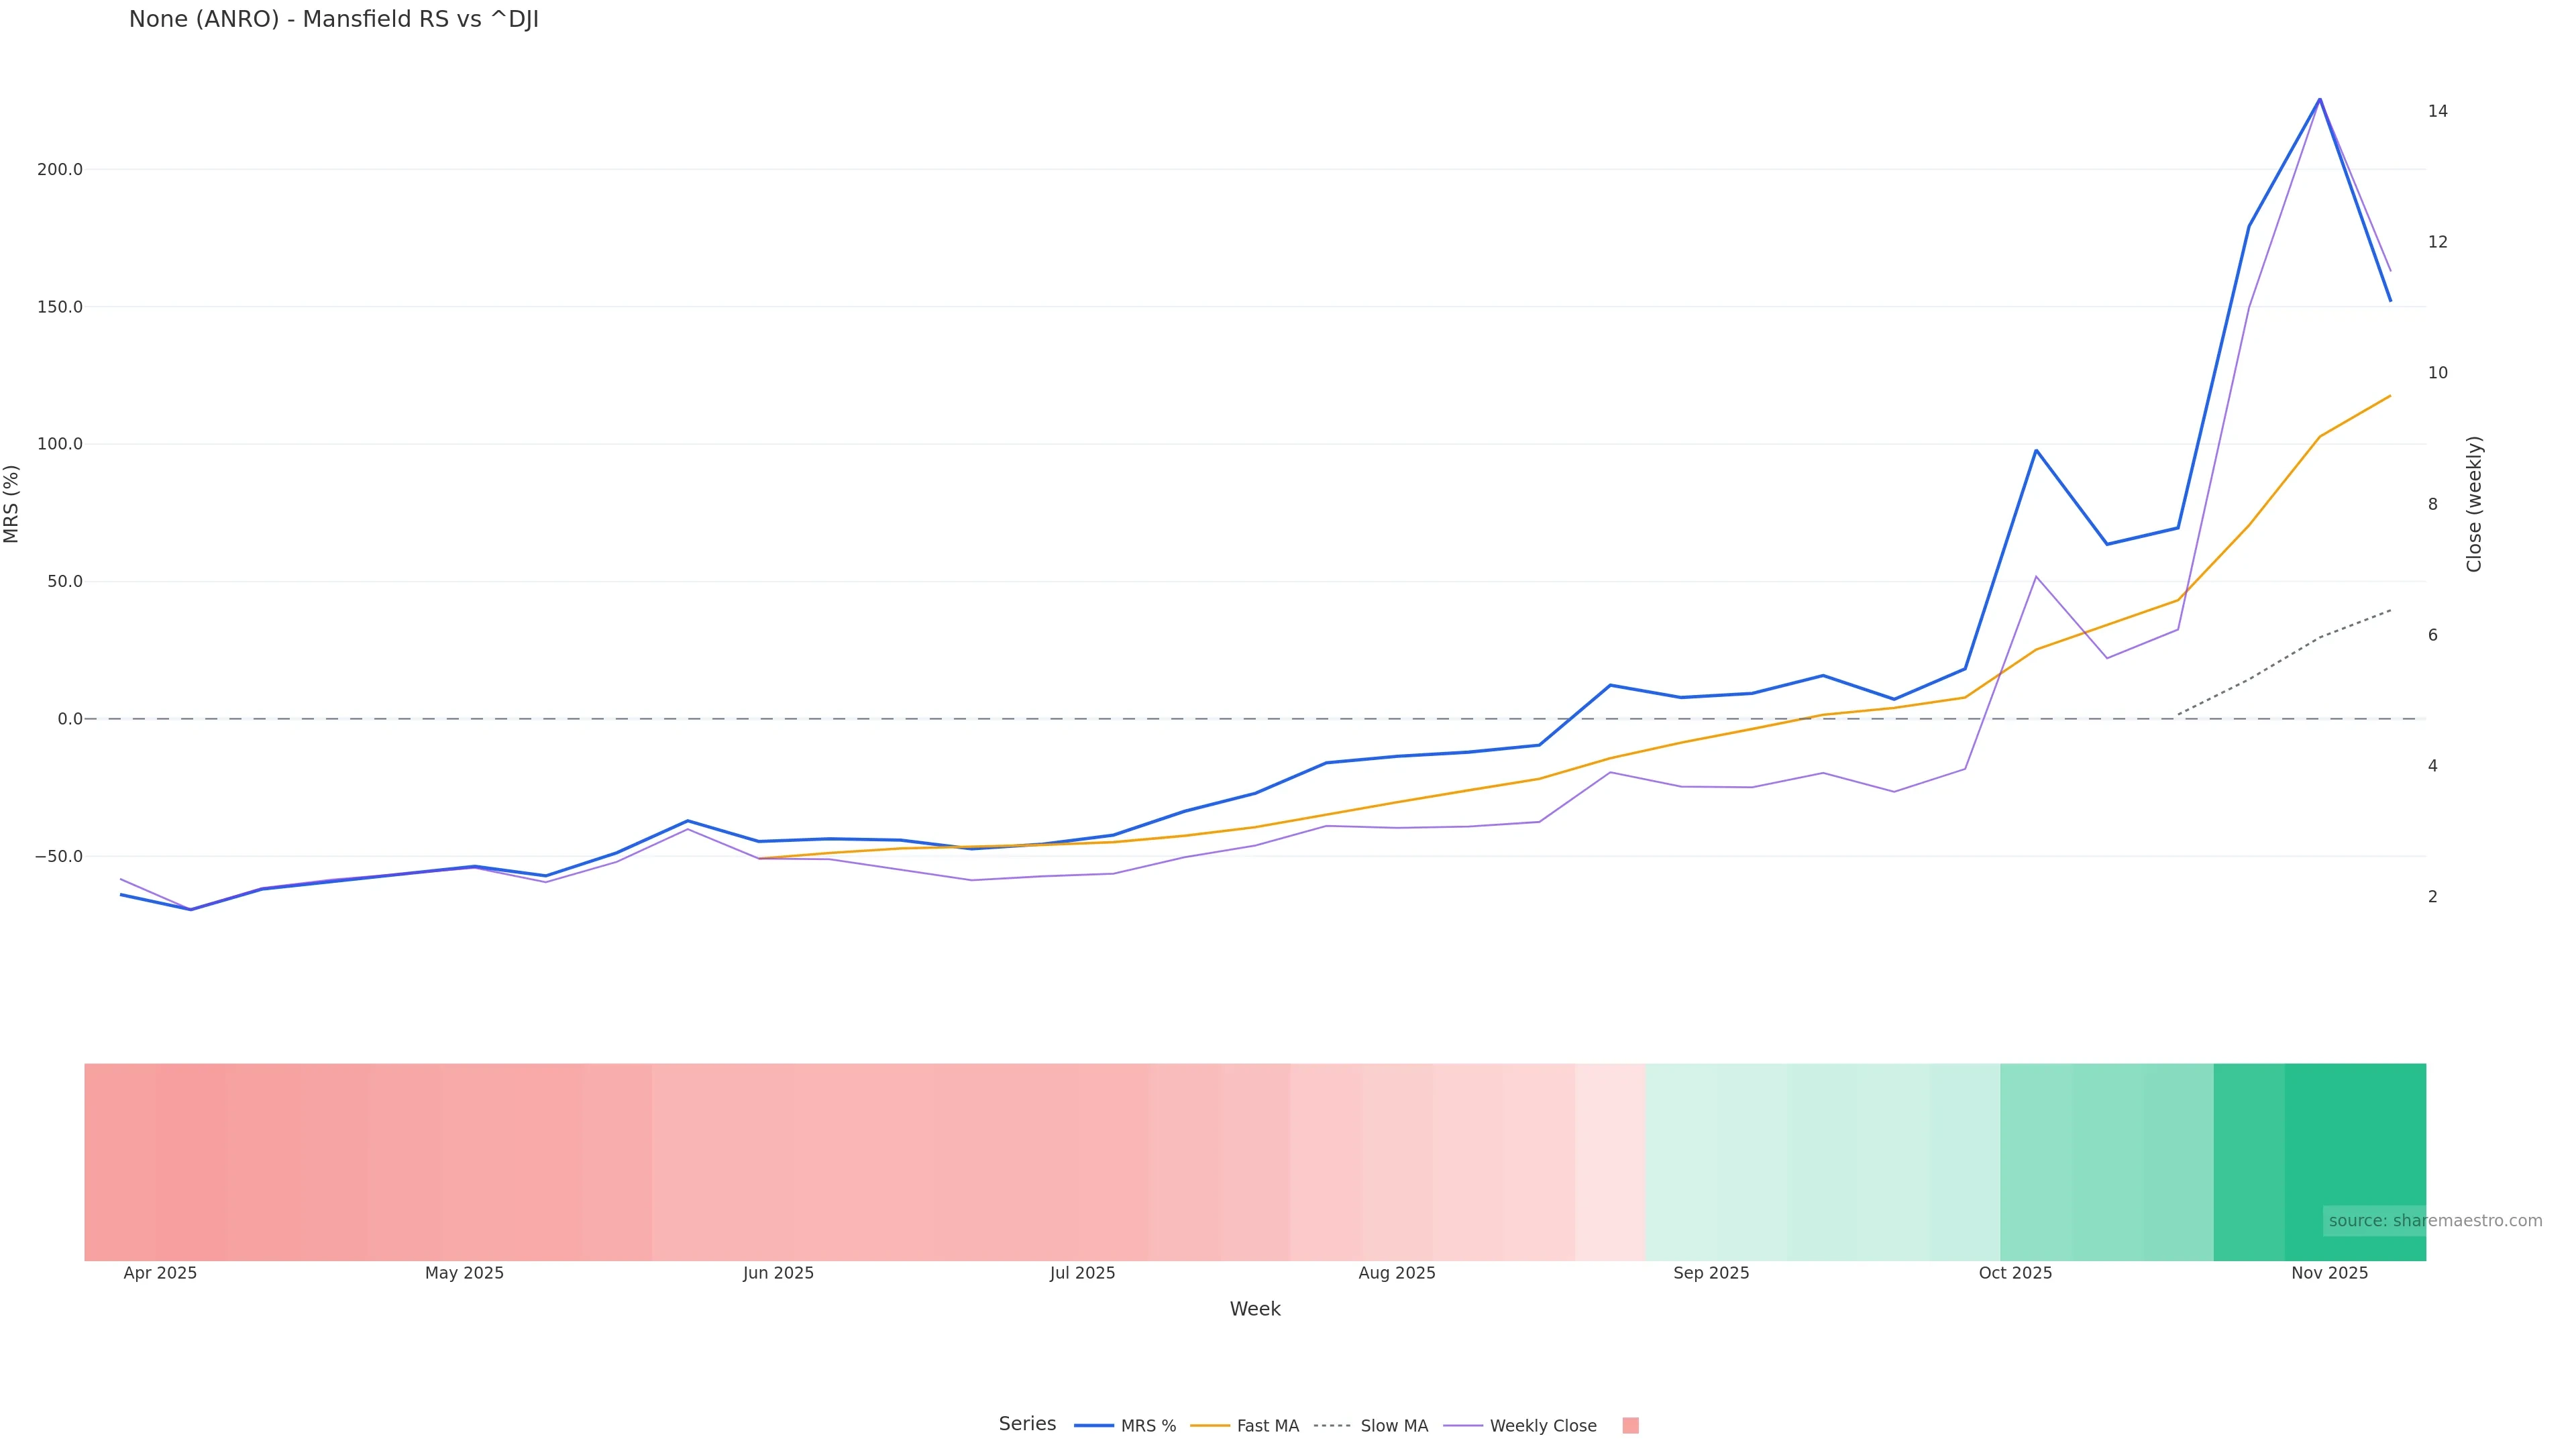Click the sharemaestro.com source text
2576x1449 pixels.
pos(2435,1221)
